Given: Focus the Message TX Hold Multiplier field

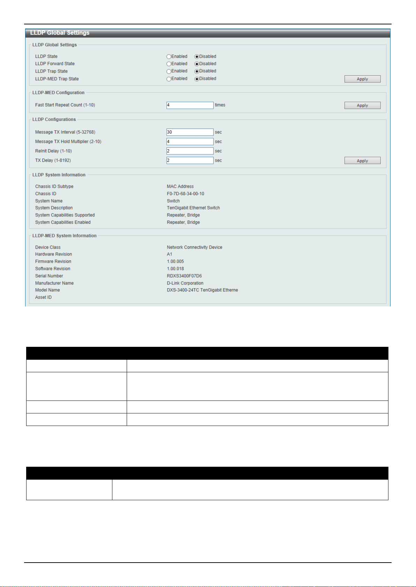Looking at the screenshot, I should (190, 142).
